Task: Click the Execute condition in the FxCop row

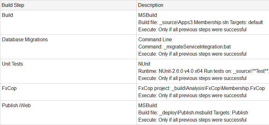Action: [x=192, y=95]
